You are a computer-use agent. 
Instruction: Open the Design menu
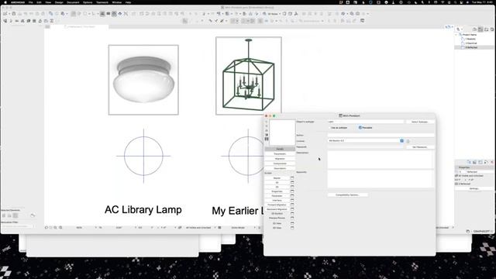(x=59, y=2)
